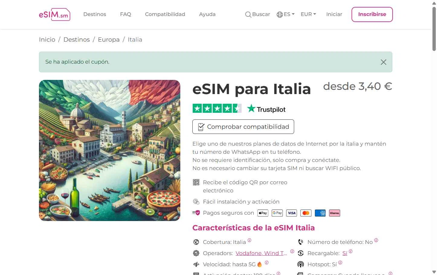
Task: Open the FAQ page
Action: tap(126, 14)
